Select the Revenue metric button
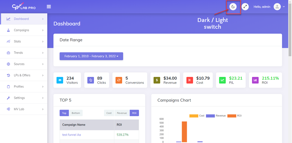Screen dimensions: 292x143 click(x=122, y=113)
